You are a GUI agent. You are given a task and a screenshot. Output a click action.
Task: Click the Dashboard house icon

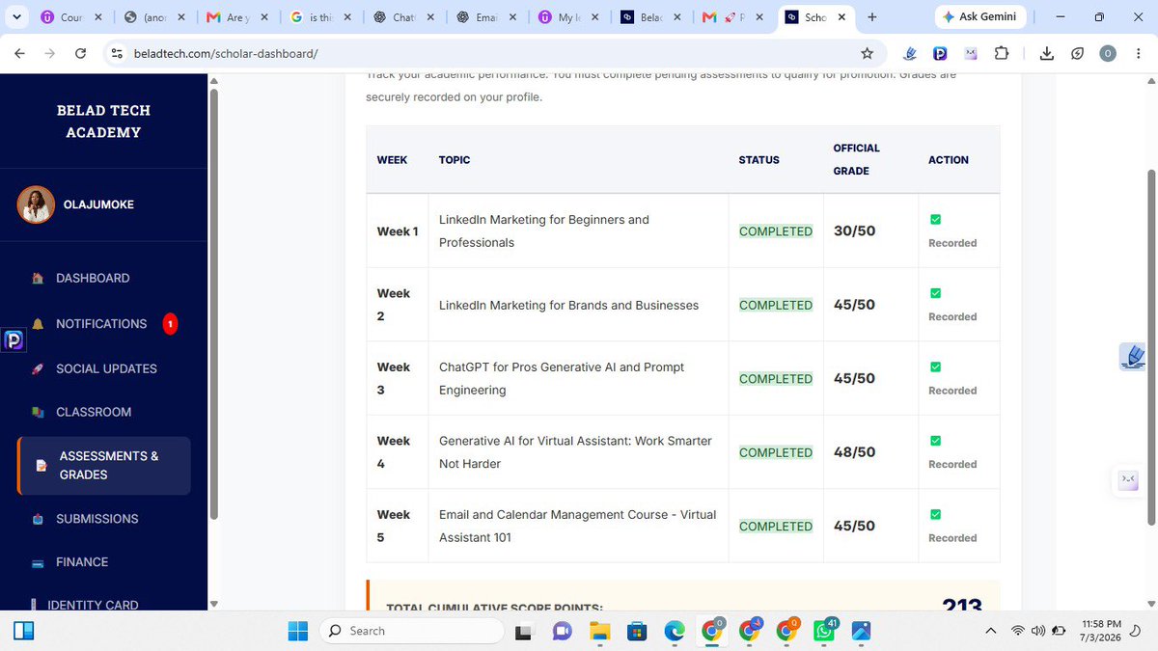[38, 279]
